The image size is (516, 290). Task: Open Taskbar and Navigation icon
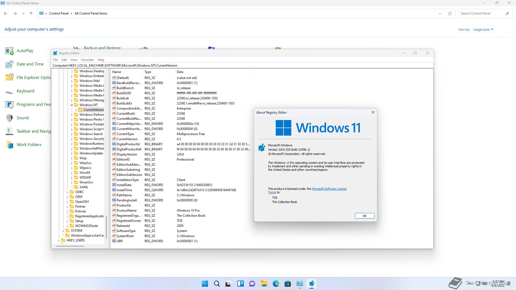pos(9,131)
